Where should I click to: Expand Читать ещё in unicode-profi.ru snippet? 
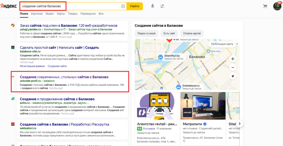(x=56, y=88)
